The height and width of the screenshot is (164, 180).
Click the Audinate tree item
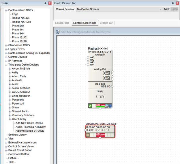(x=17, y=80)
